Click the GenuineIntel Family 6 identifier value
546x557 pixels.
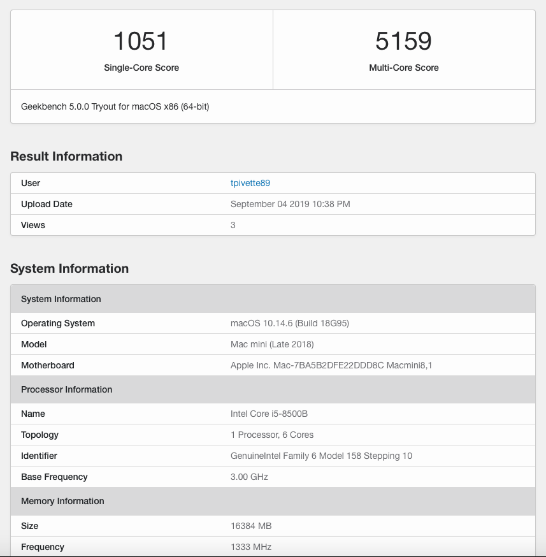tap(321, 456)
